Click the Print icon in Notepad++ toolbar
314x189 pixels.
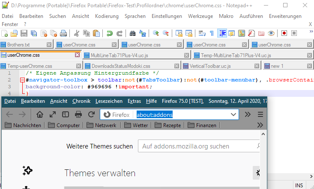click(x=63, y=33)
